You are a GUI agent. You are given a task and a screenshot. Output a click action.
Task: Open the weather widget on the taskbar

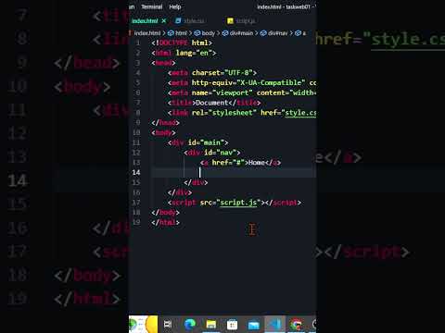point(143,324)
